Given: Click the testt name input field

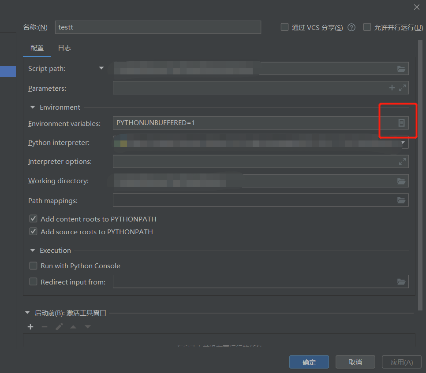Looking at the screenshot, I should coord(157,27).
